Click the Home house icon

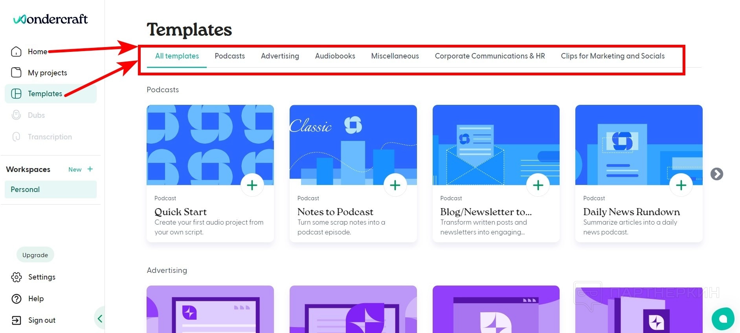[x=16, y=51]
